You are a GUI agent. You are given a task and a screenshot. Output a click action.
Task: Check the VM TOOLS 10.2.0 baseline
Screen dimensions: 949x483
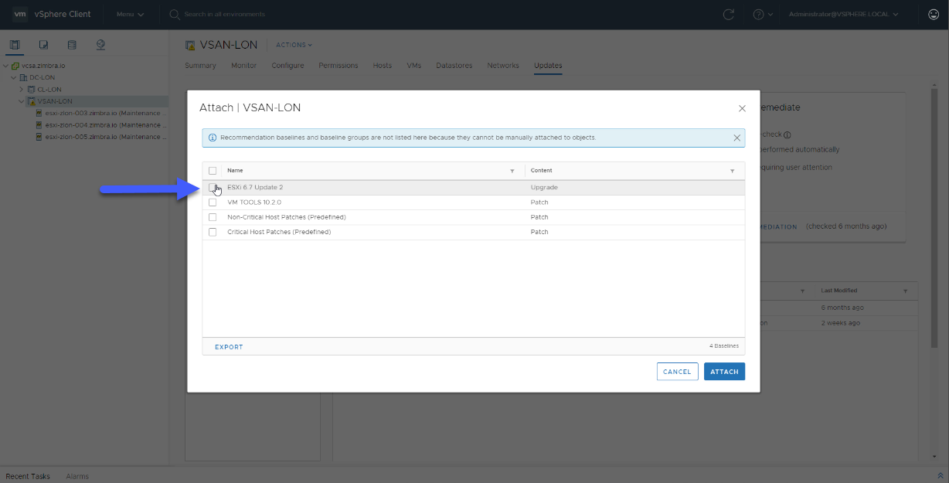213,202
